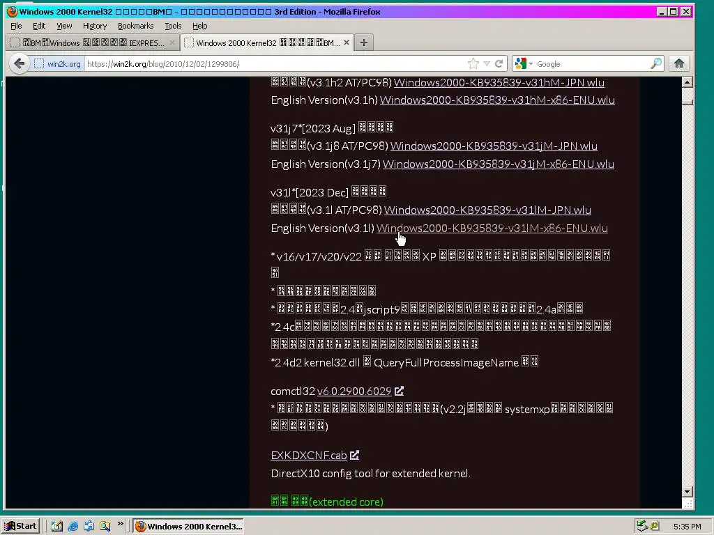This screenshot has height=535, width=714.
Task: Click the text 'QueryFullProcessImageName'
Action: coord(446,362)
